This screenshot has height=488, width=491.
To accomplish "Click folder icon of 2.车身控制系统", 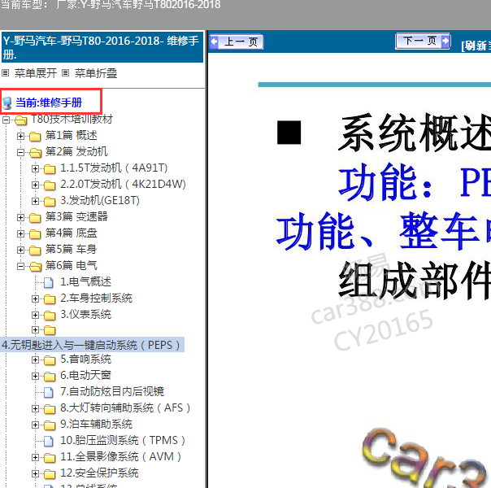I will coord(50,299).
